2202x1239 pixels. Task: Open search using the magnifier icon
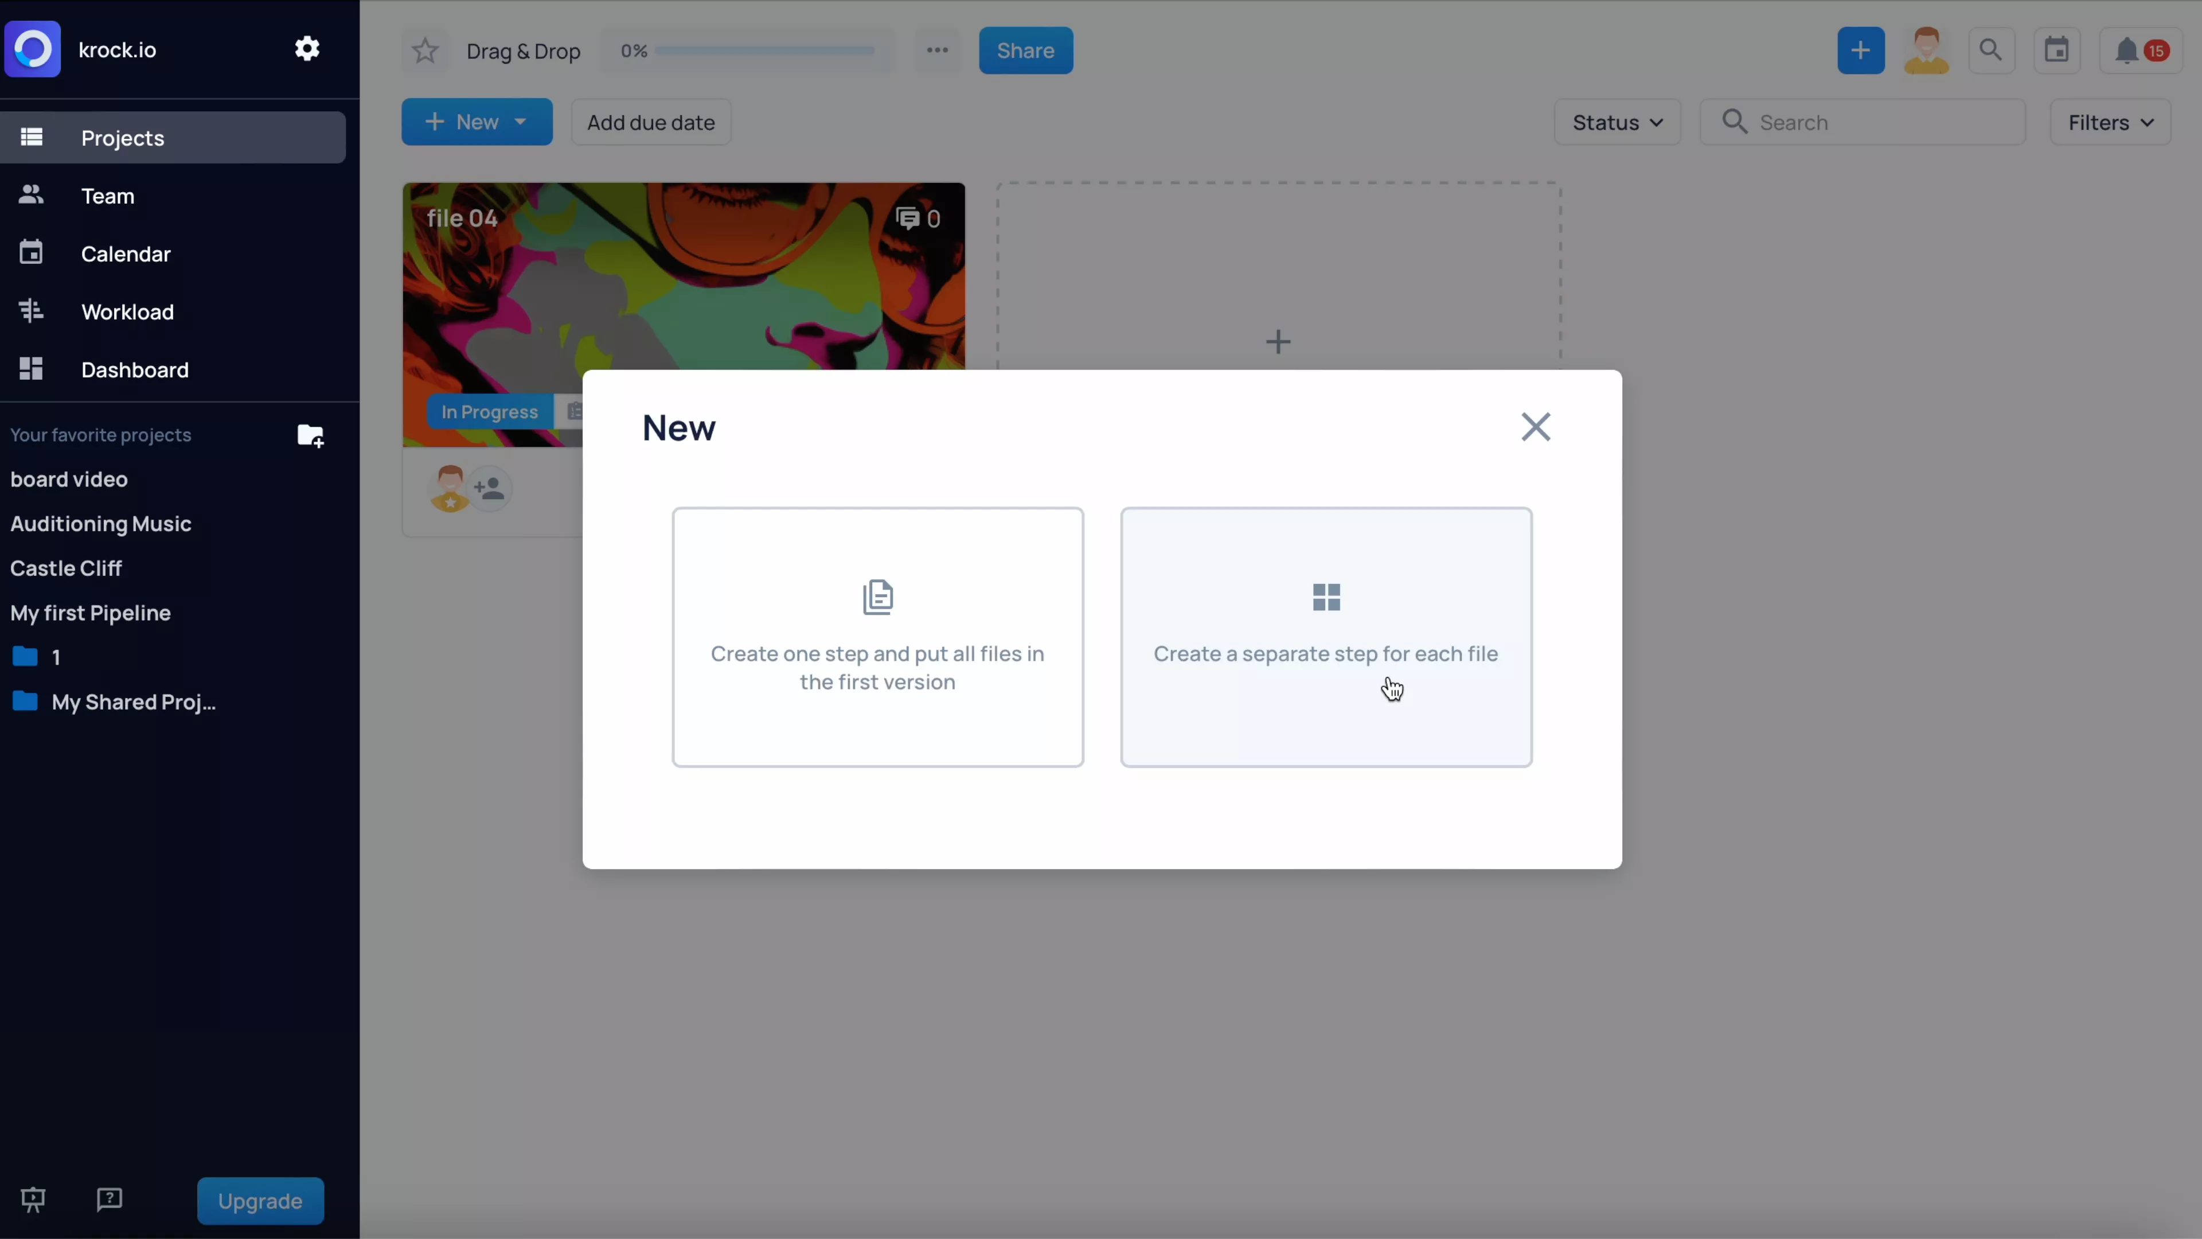point(1992,49)
